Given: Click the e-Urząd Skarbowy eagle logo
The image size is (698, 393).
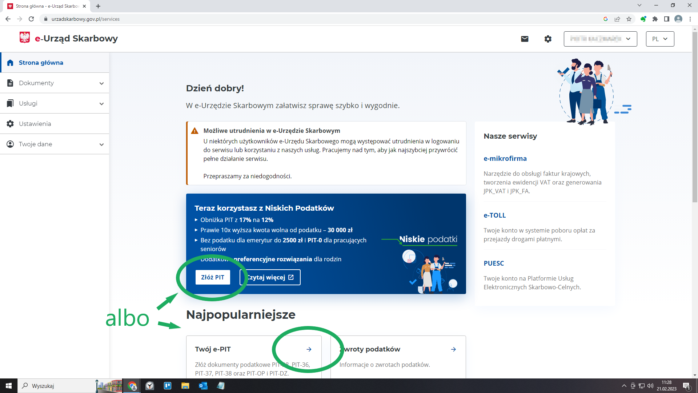Looking at the screenshot, I should tap(25, 37).
